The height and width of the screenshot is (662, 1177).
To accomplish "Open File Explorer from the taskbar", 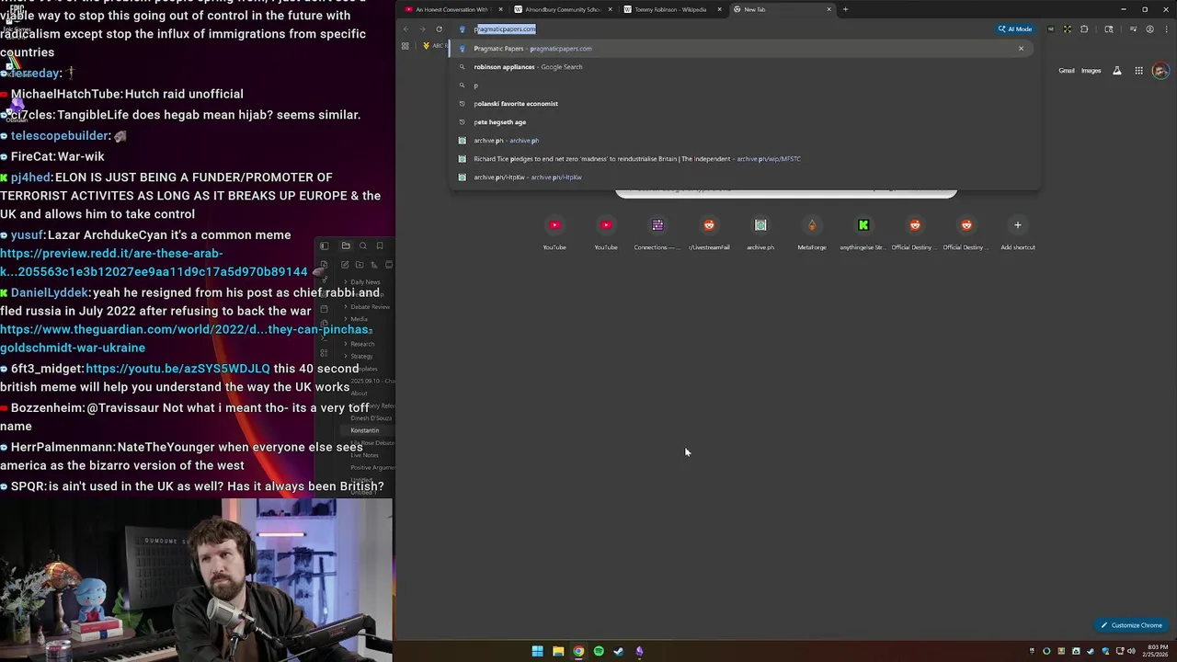I will (558, 651).
